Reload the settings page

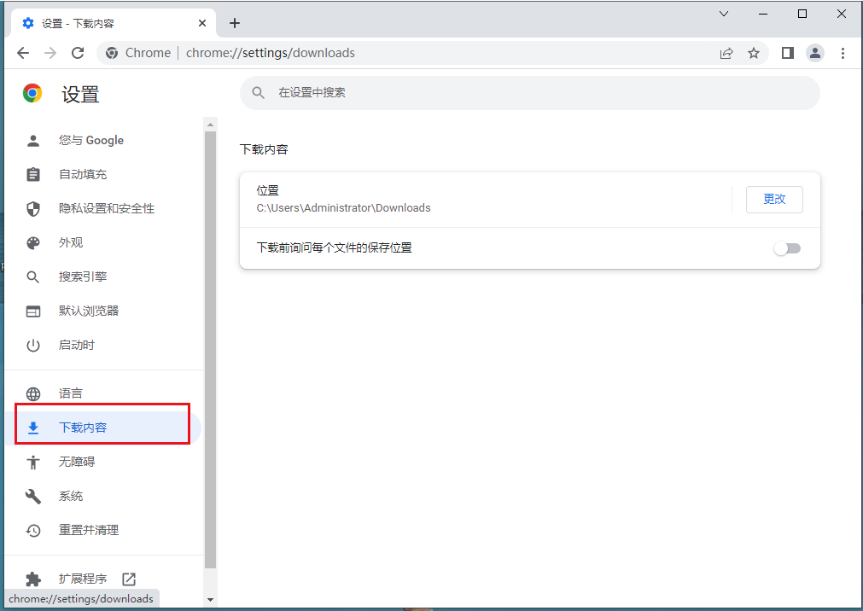[x=78, y=53]
